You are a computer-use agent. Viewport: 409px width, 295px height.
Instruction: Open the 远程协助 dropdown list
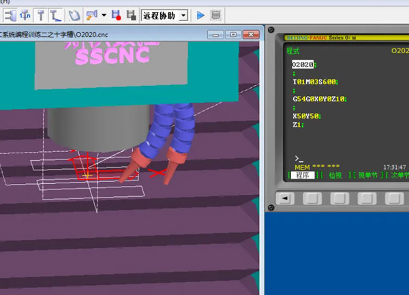[183, 15]
